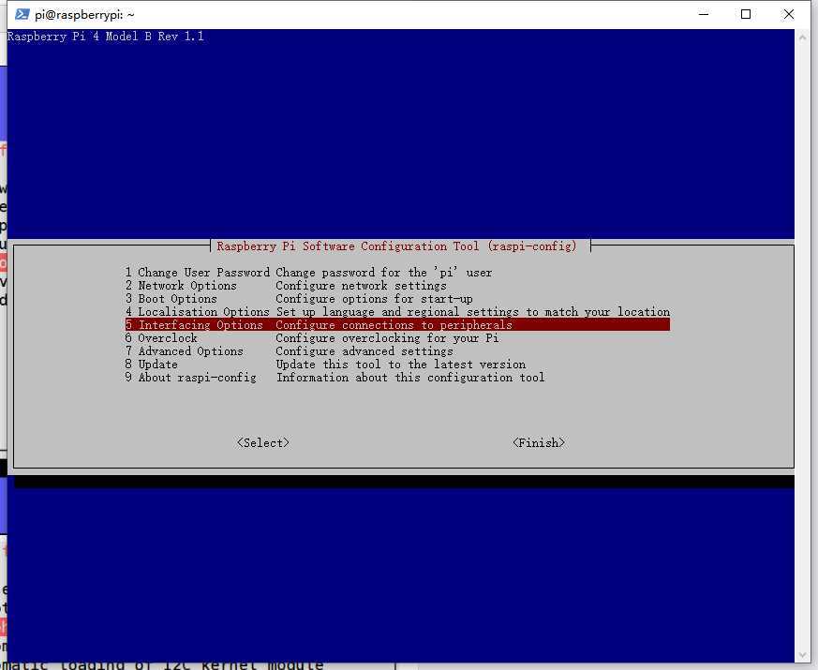This screenshot has height=670, width=818.
Task: Click the scrollbar down arrow
Action: click(x=802, y=655)
